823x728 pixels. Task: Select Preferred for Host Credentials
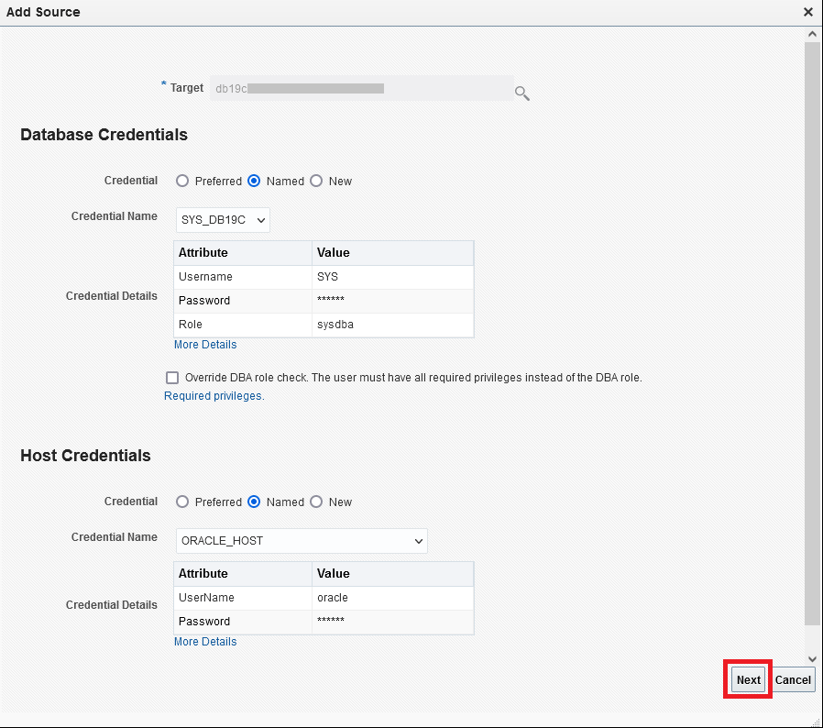coord(182,502)
